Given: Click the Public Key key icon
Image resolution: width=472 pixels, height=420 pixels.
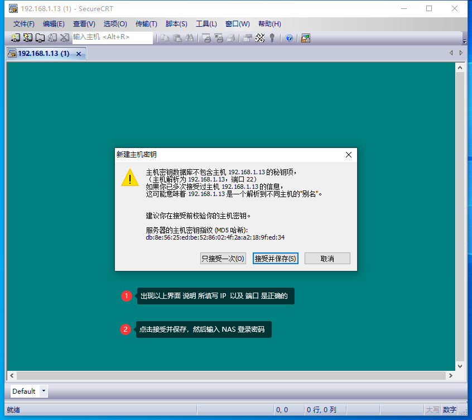Looking at the screenshot, I should [272, 38].
